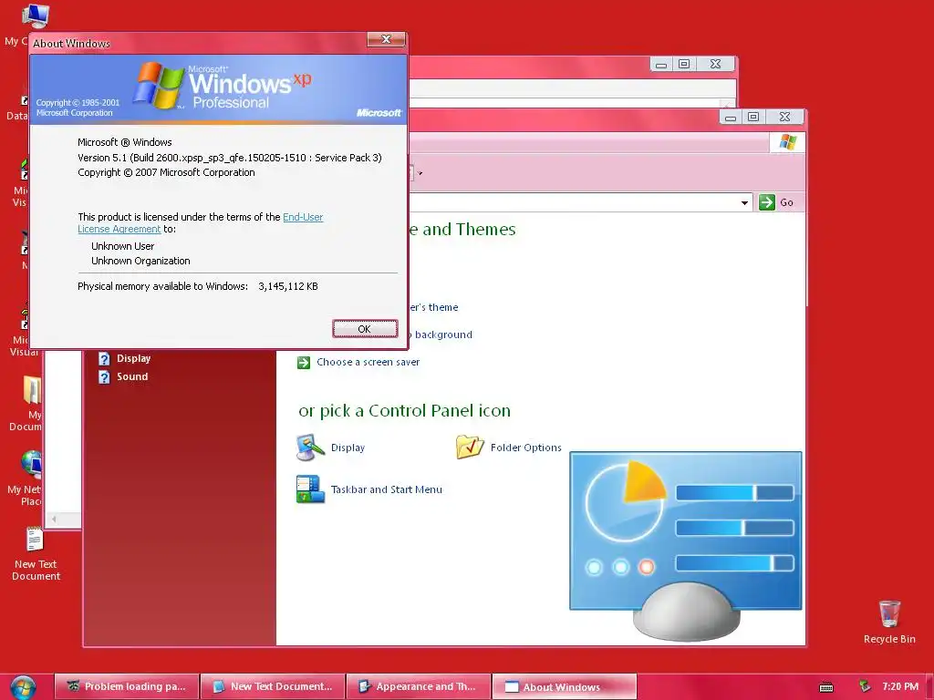Screen dimensions: 934x700
Task: Minimize the Appearance and Themes window
Action: (x=731, y=117)
